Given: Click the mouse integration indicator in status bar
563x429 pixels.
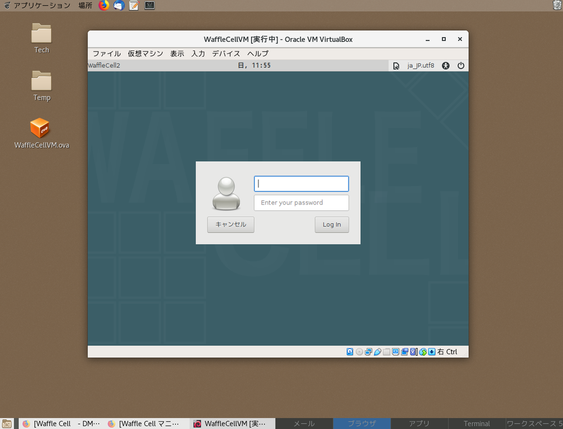Looking at the screenshot, I should (x=423, y=352).
